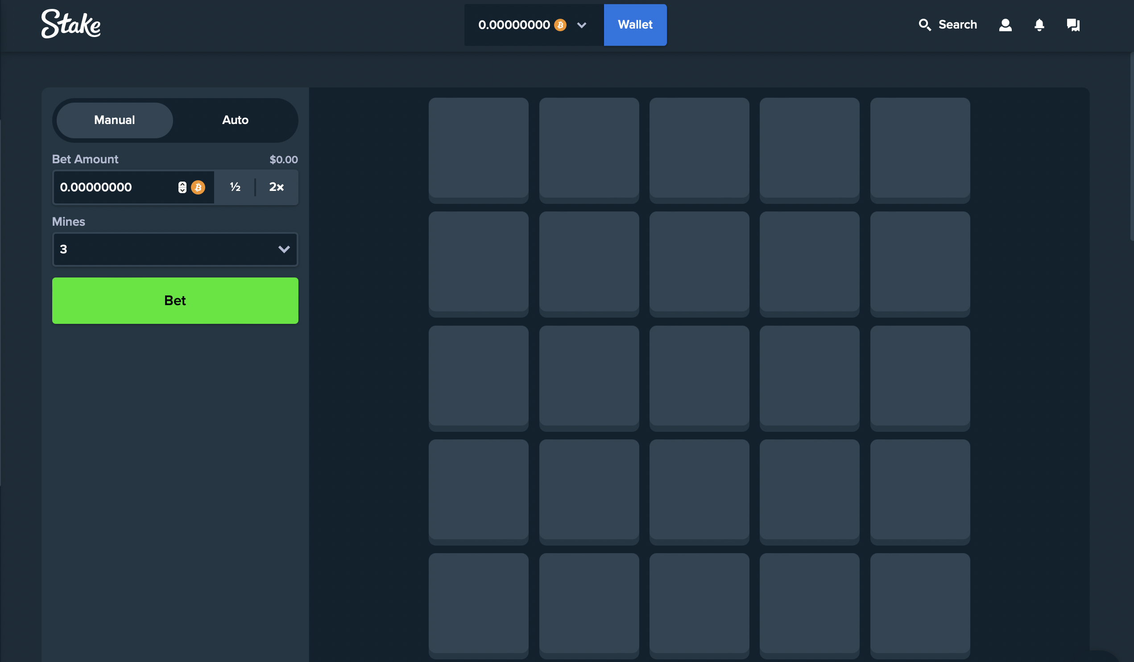Click the notifications bell icon

click(x=1039, y=25)
